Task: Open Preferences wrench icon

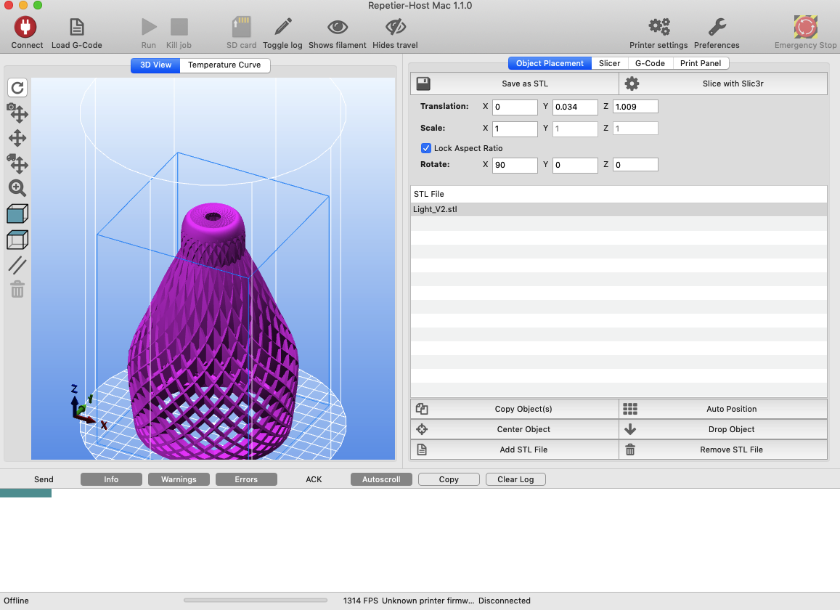Action: 717,26
